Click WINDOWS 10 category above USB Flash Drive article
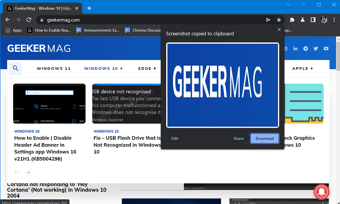The height and width of the screenshot is (204, 340). tap(106, 131)
